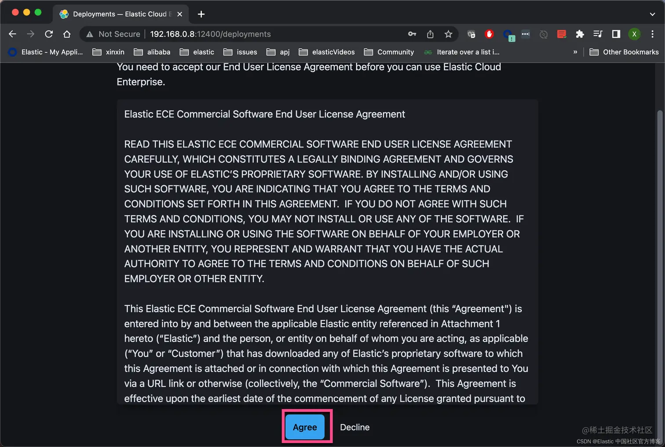Image resolution: width=665 pixels, height=447 pixels.
Task: Open the gray circular extension icon
Action: [x=544, y=34]
